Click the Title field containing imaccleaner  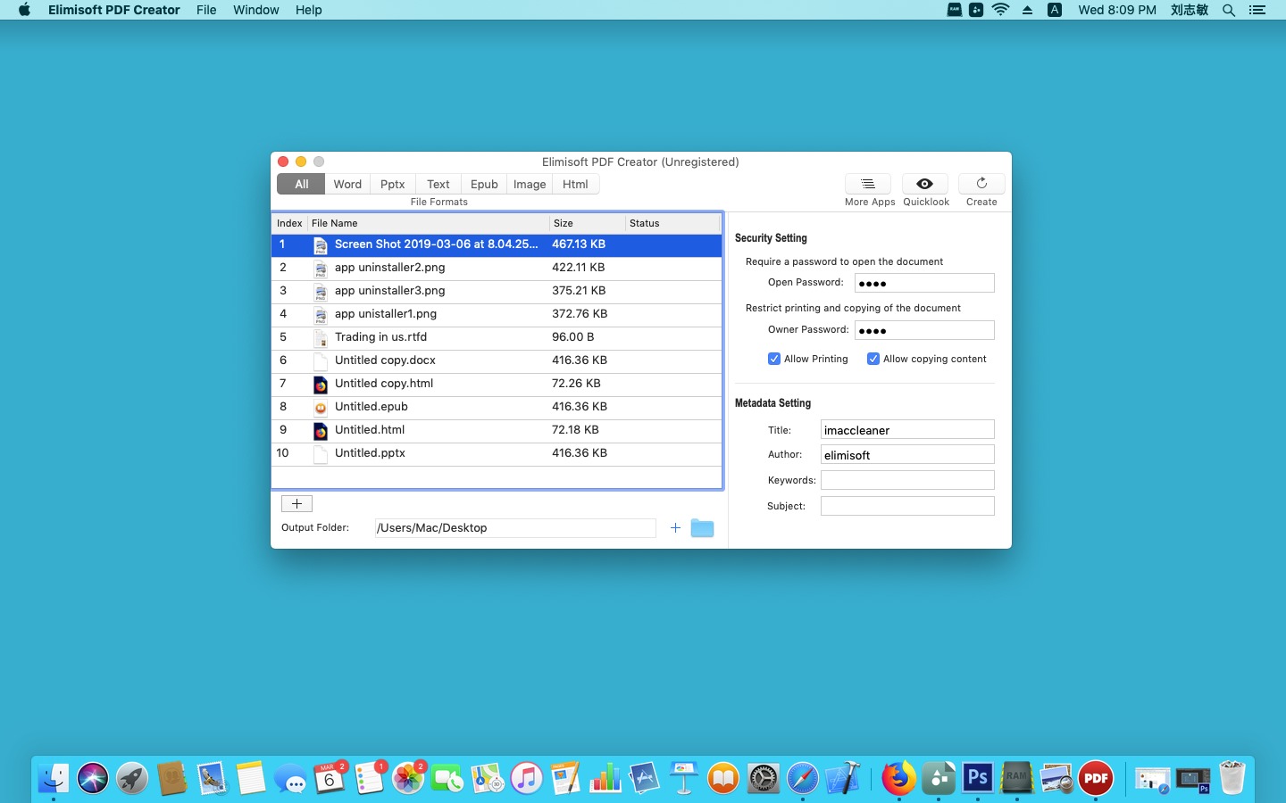click(x=907, y=430)
